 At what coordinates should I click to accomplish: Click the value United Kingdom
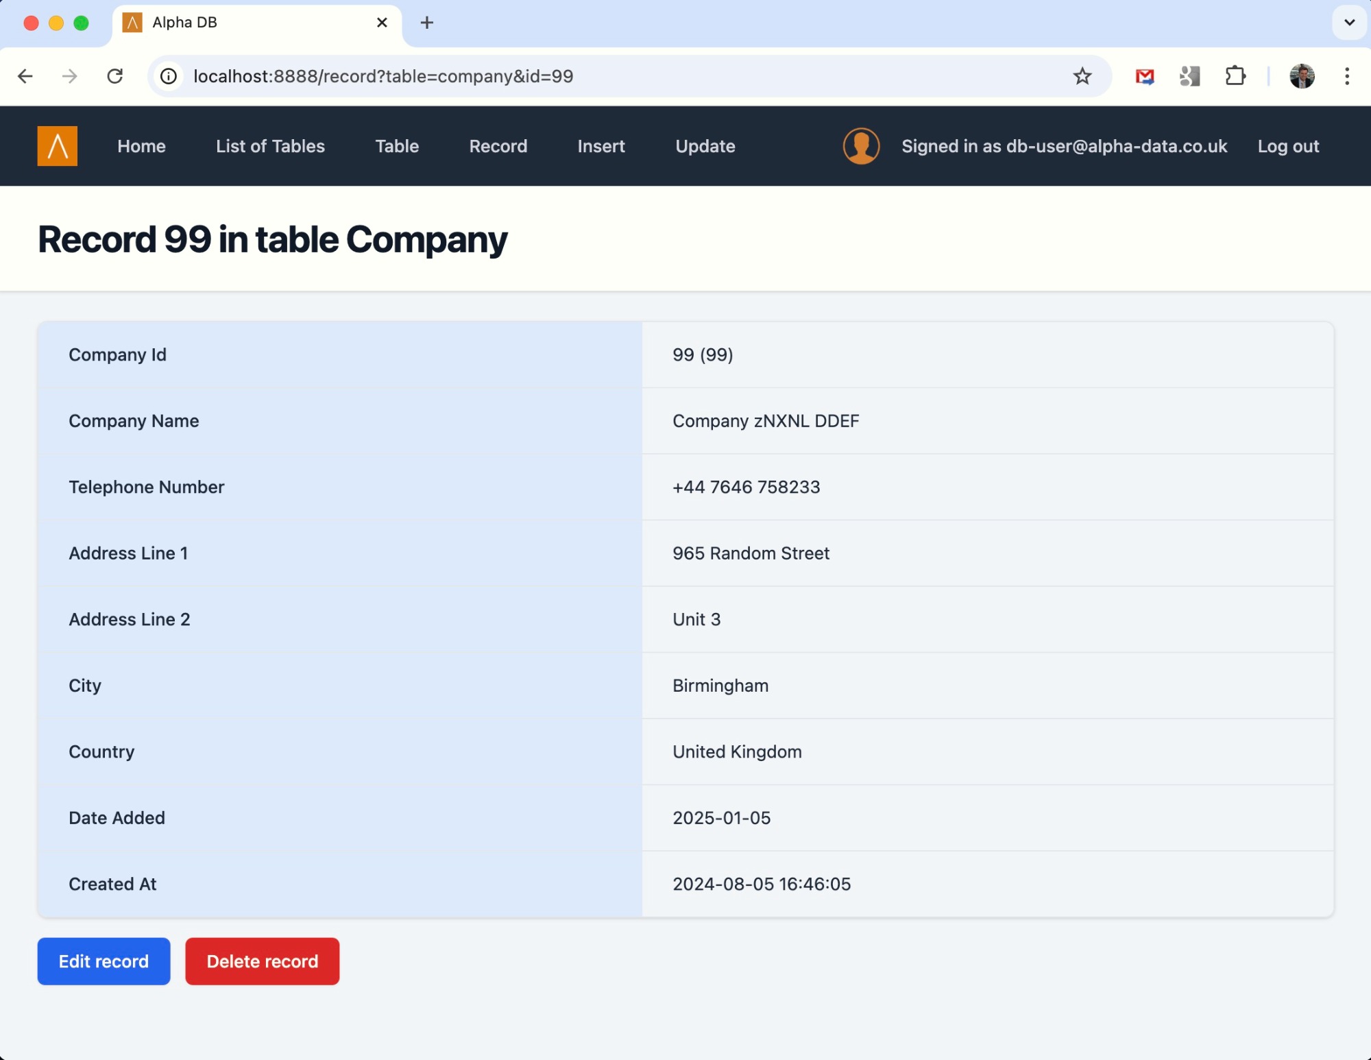tap(737, 751)
